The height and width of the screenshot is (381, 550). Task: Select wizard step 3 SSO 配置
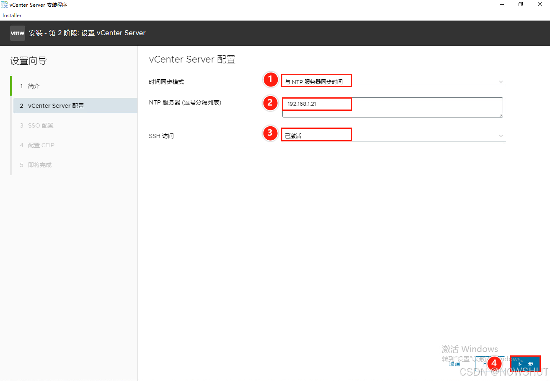[75, 125]
